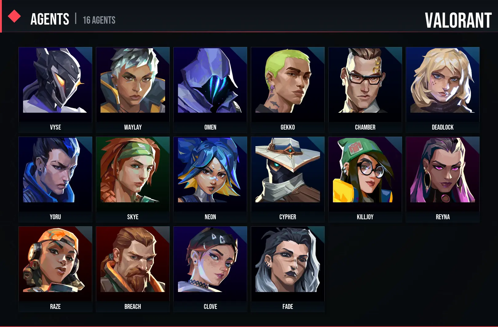Select the Skye agent portrait
The height and width of the screenshot is (327, 498).
click(x=133, y=179)
